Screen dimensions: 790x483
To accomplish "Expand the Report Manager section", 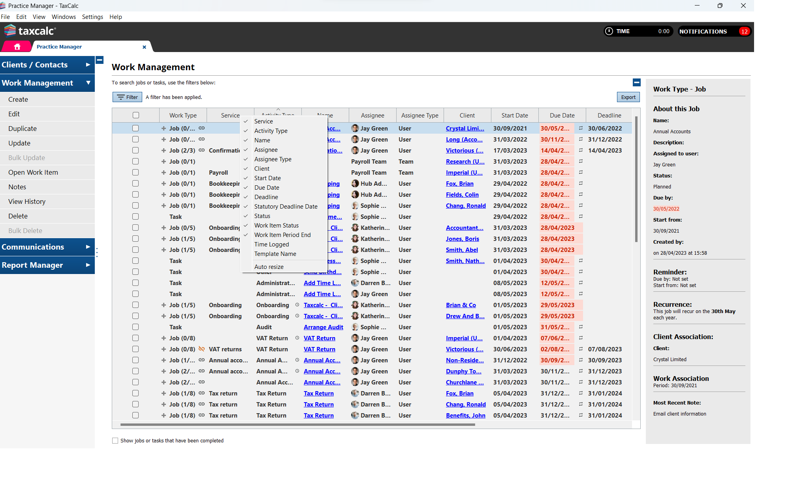I will coord(47,265).
